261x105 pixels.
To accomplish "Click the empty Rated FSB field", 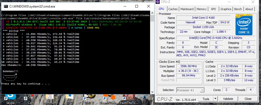I will pyautogui.click(x=188, y=80).
